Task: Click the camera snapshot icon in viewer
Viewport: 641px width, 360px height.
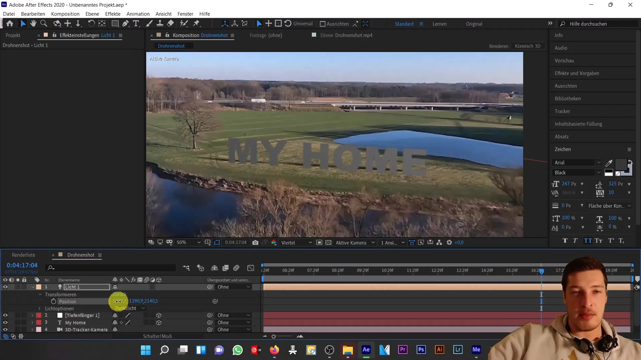Action: tap(255, 242)
